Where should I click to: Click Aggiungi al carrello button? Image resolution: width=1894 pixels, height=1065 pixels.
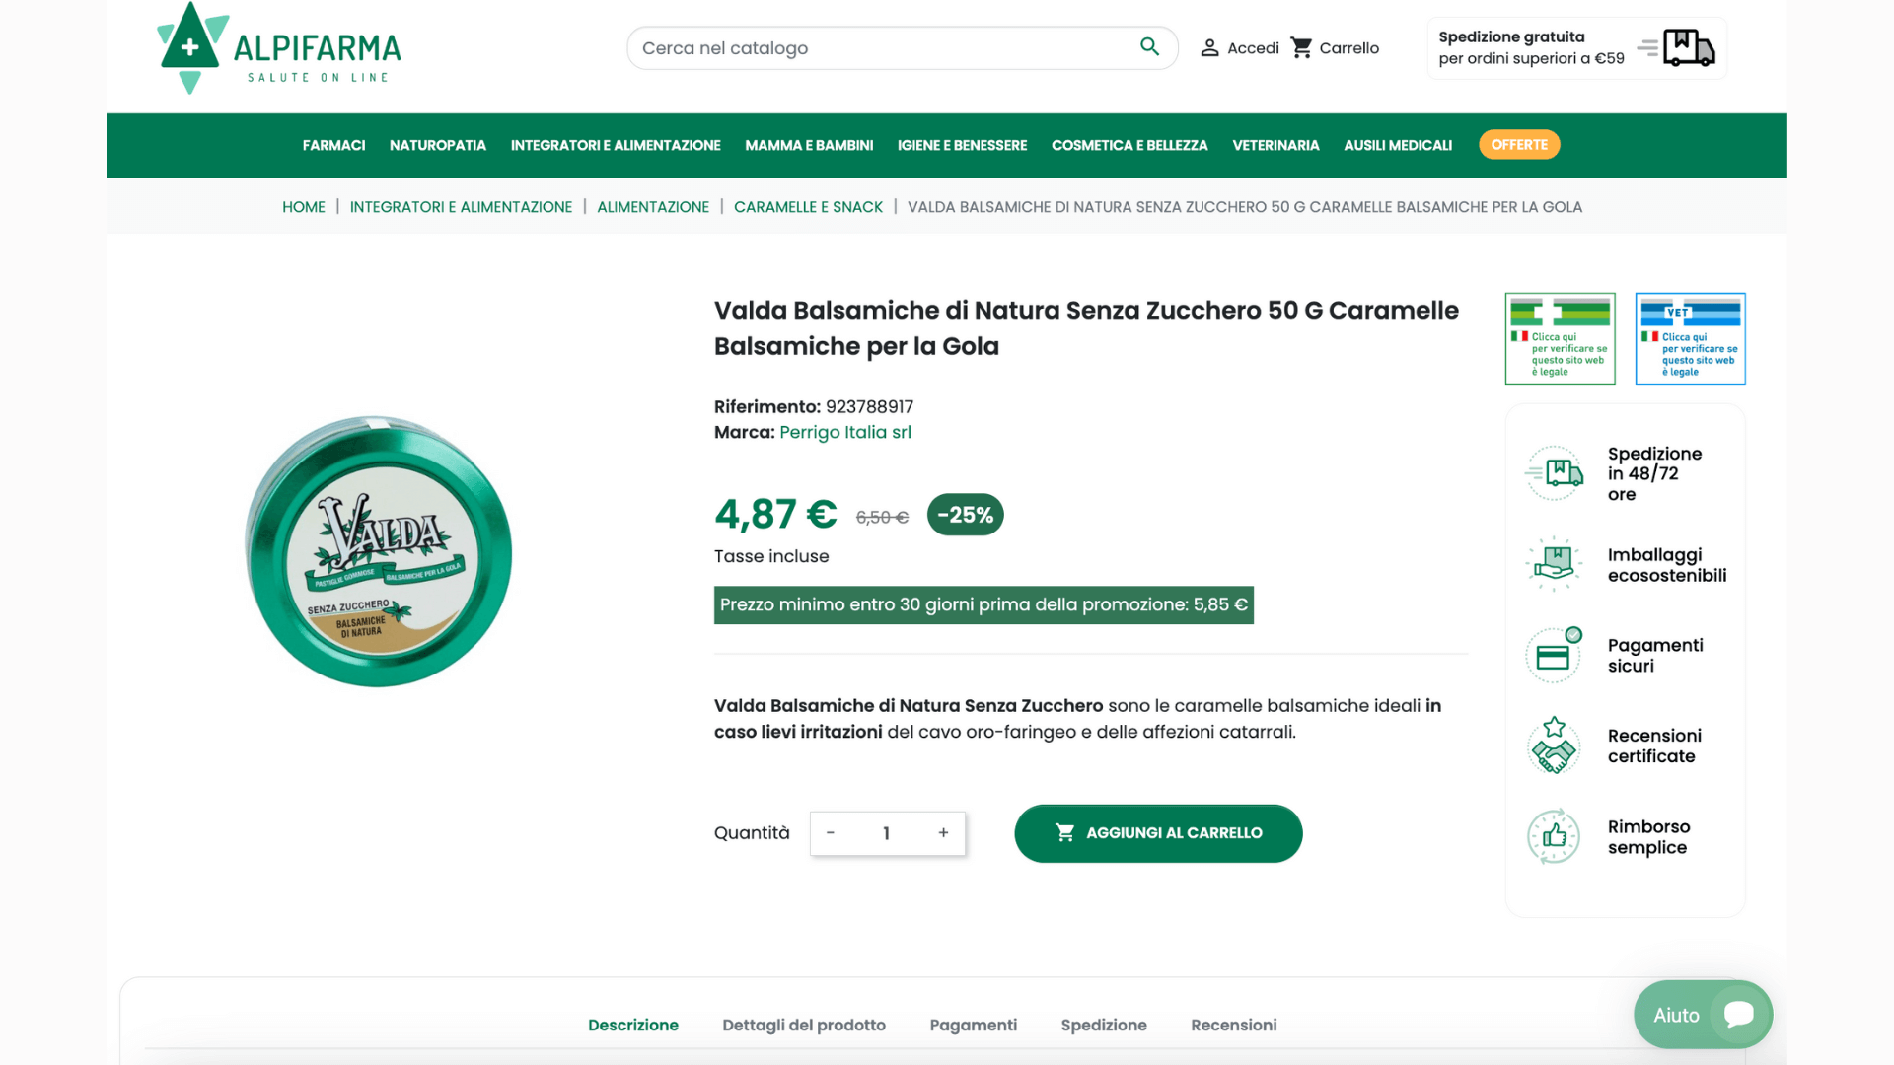click(x=1158, y=833)
